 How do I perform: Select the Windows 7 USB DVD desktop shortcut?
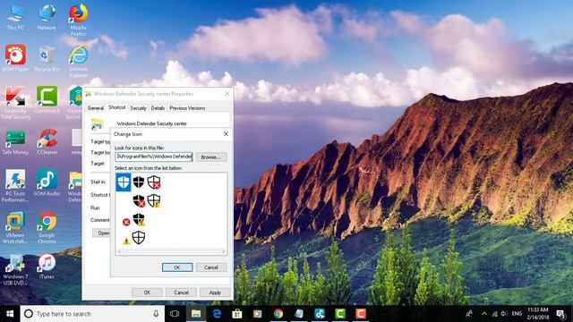[15, 270]
